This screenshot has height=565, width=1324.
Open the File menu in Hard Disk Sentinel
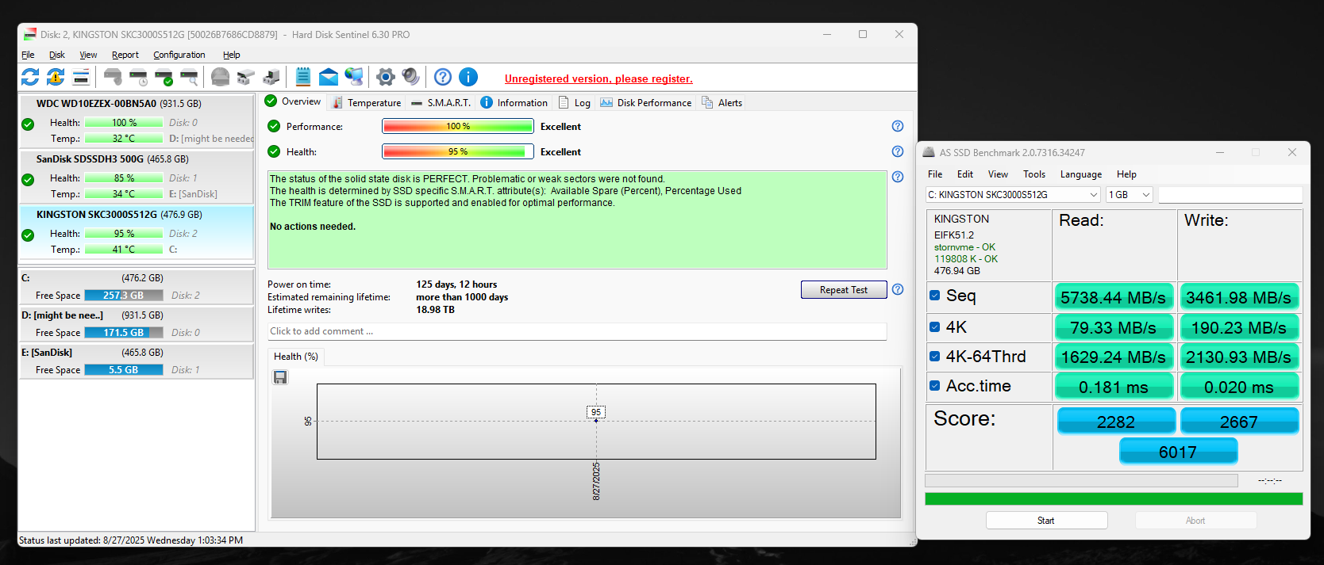coord(28,55)
